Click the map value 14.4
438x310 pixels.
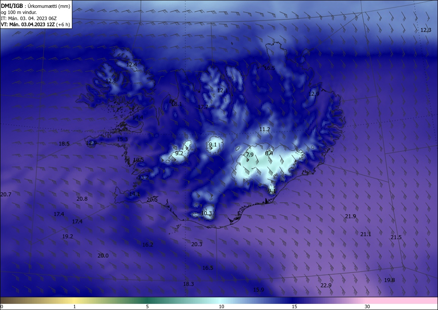138,118
